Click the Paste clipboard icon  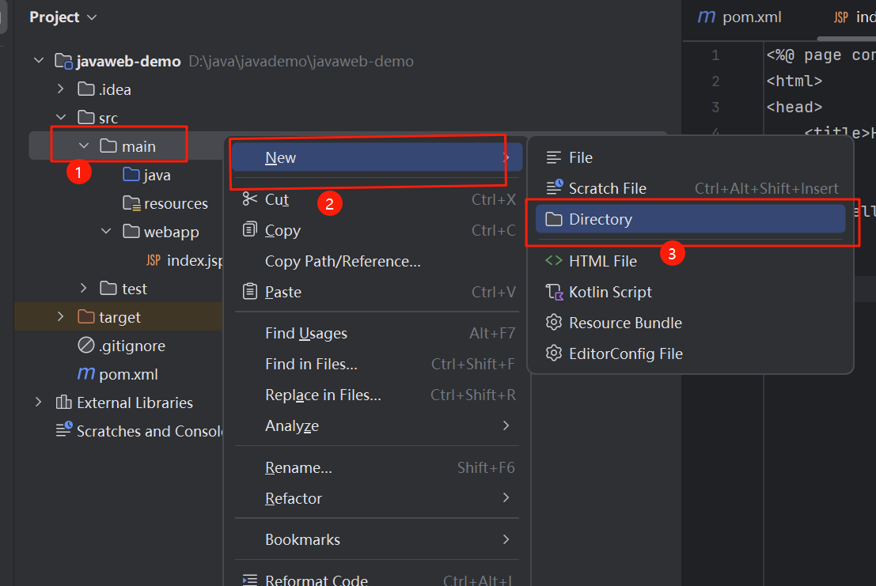tap(250, 291)
